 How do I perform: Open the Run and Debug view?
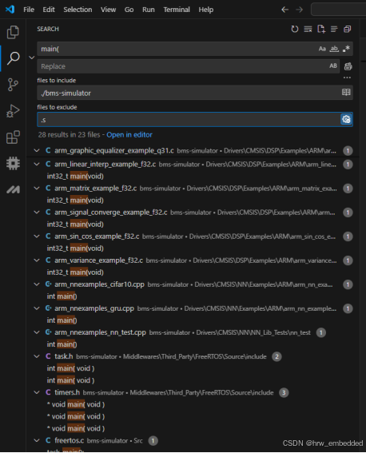[x=13, y=111]
